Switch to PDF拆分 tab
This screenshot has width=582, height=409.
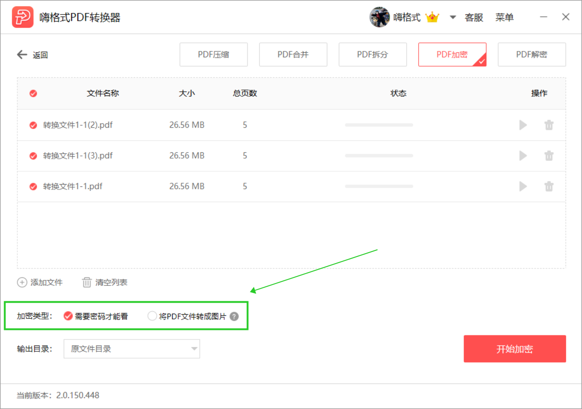[373, 55]
